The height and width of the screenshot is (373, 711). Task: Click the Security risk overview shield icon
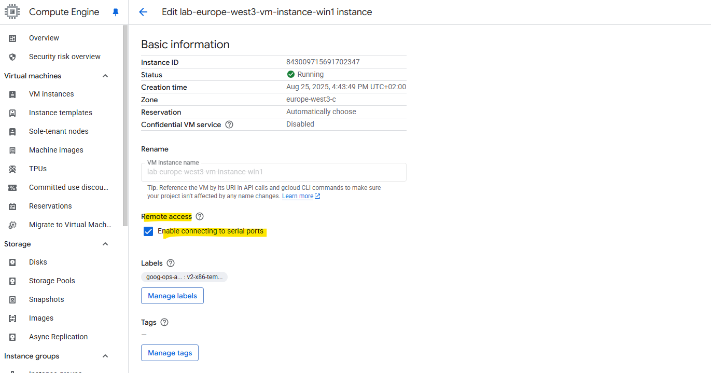click(12, 57)
